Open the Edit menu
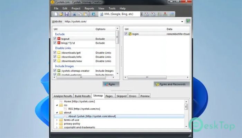The width and height of the screenshot is (242, 138). click(65, 9)
